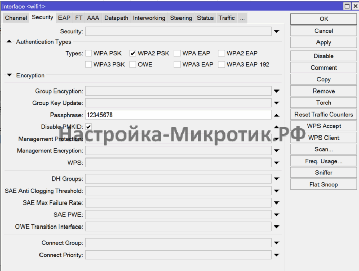Uncheck the WPA2 PSK checkbox
The image size is (359, 271).
(133, 53)
